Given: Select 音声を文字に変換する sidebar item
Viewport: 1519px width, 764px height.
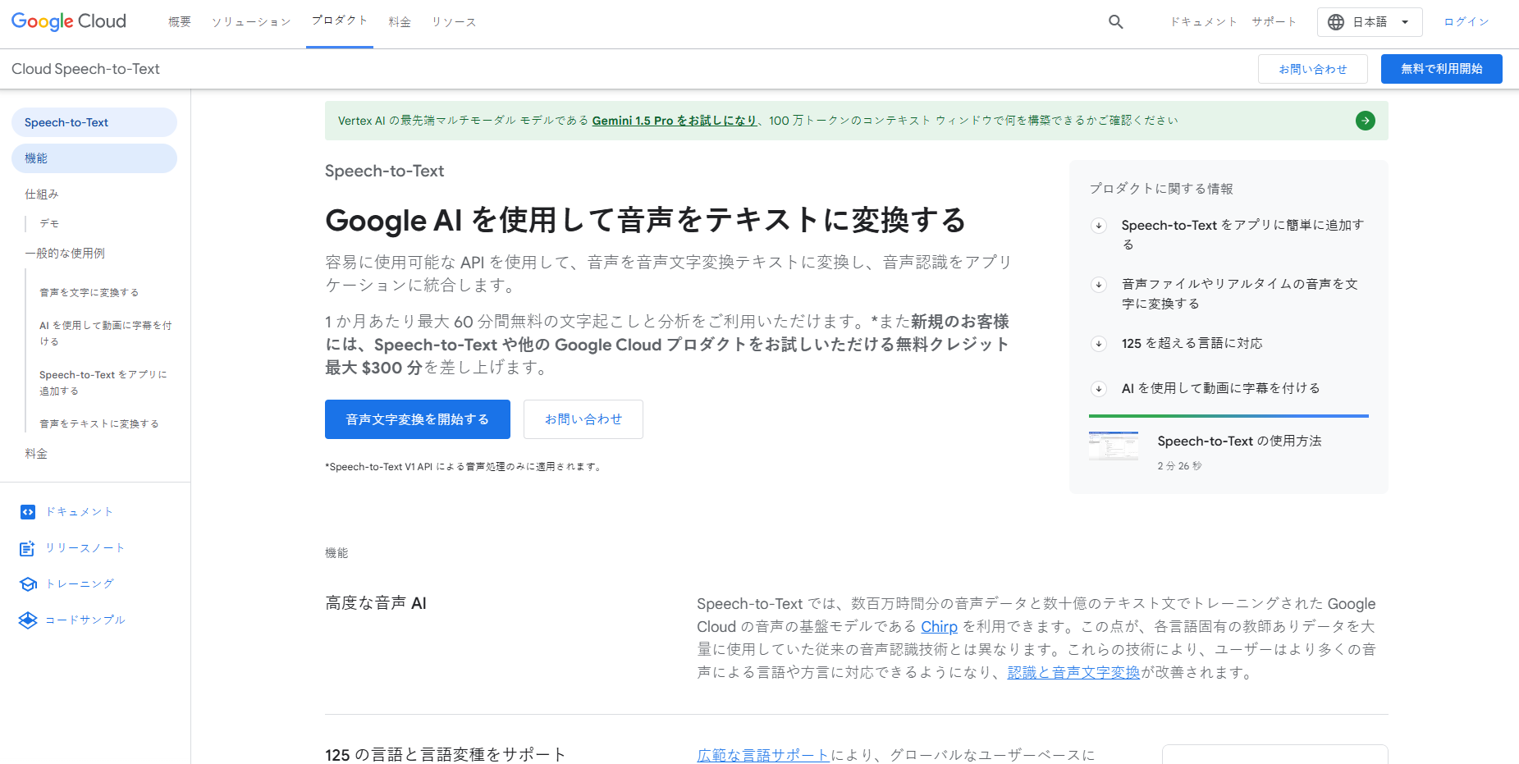Looking at the screenshot, I should (89, 292).
